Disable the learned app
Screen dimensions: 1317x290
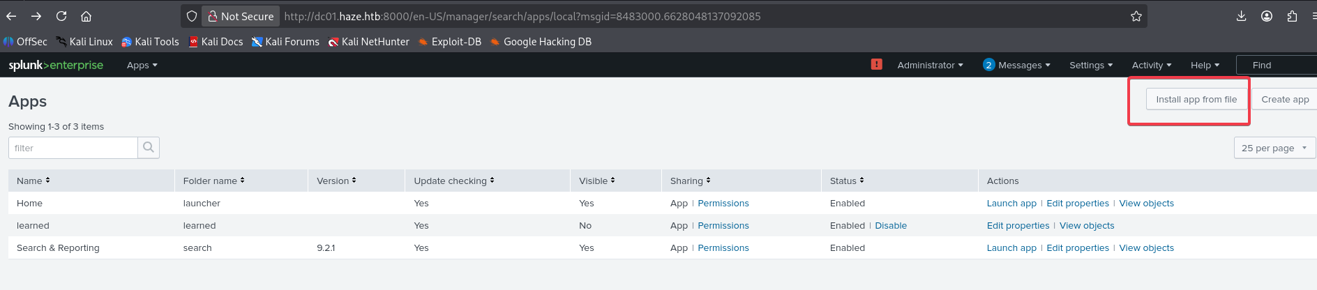(891, 226)
